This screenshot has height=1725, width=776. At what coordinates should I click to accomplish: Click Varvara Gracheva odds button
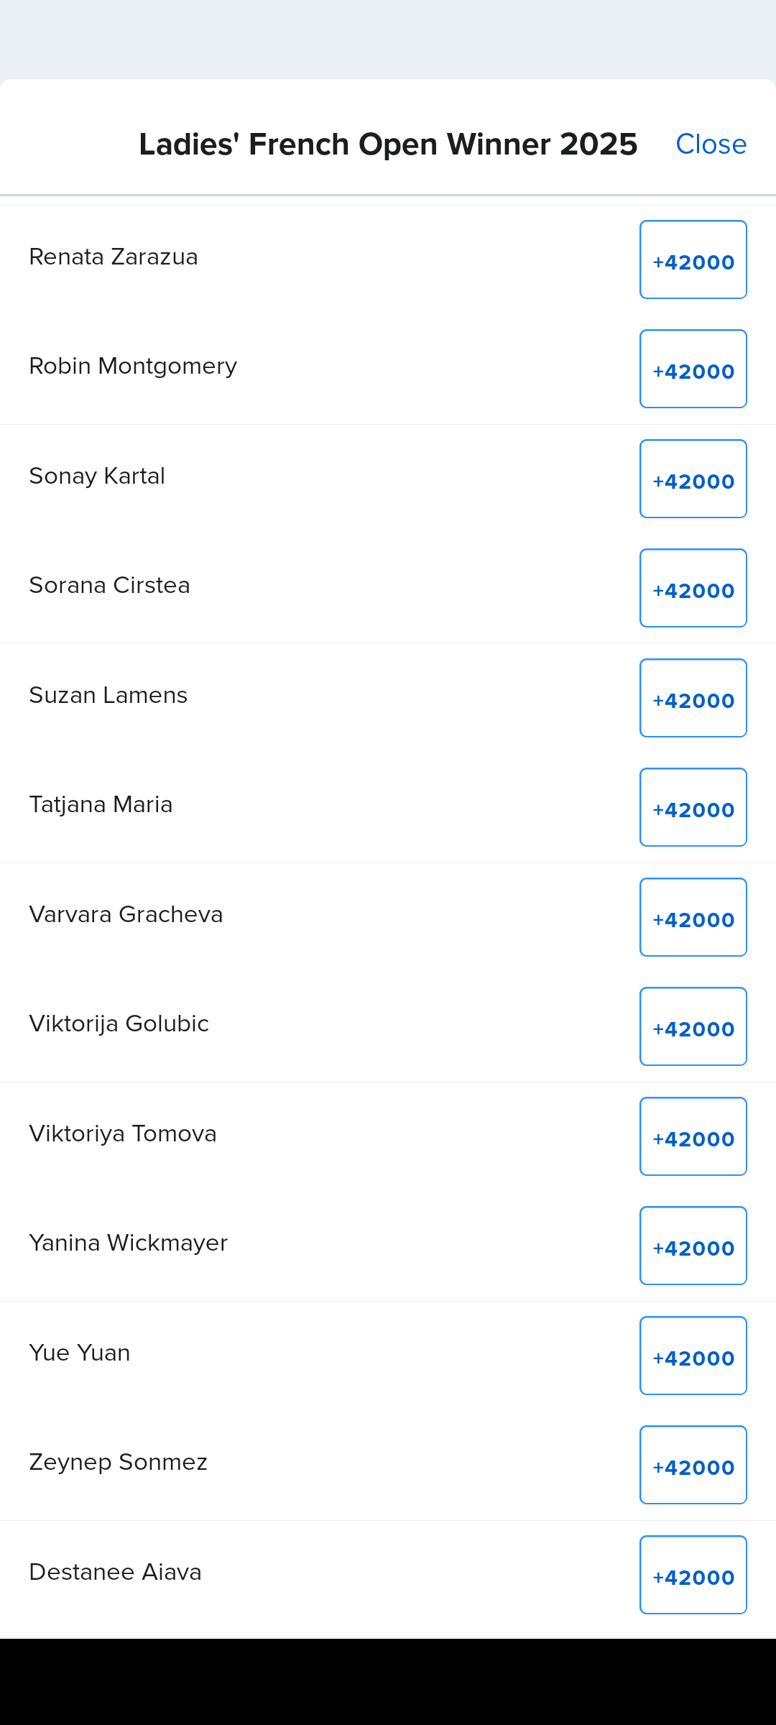point(693,917)
